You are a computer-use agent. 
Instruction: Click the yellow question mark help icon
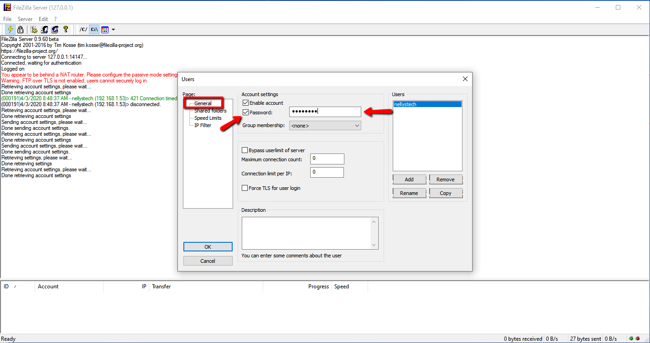click(x=66, y=30)
